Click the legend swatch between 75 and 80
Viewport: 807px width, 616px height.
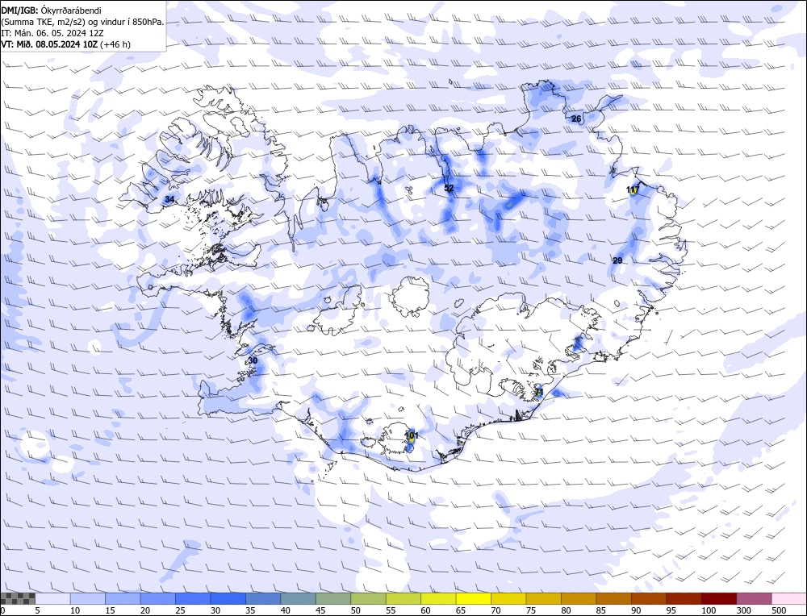click(543, 598)
